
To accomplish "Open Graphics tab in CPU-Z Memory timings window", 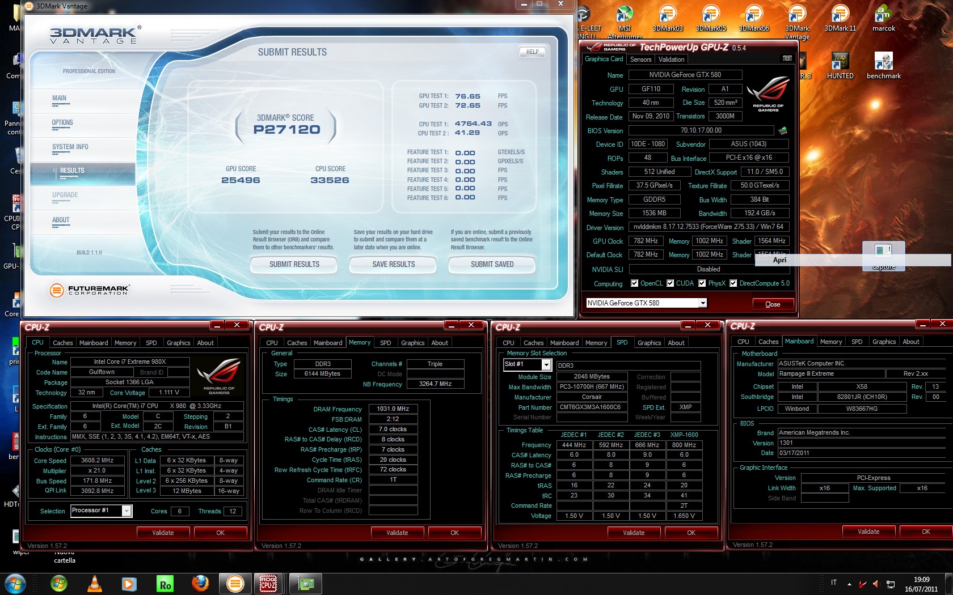I will 412,343.
